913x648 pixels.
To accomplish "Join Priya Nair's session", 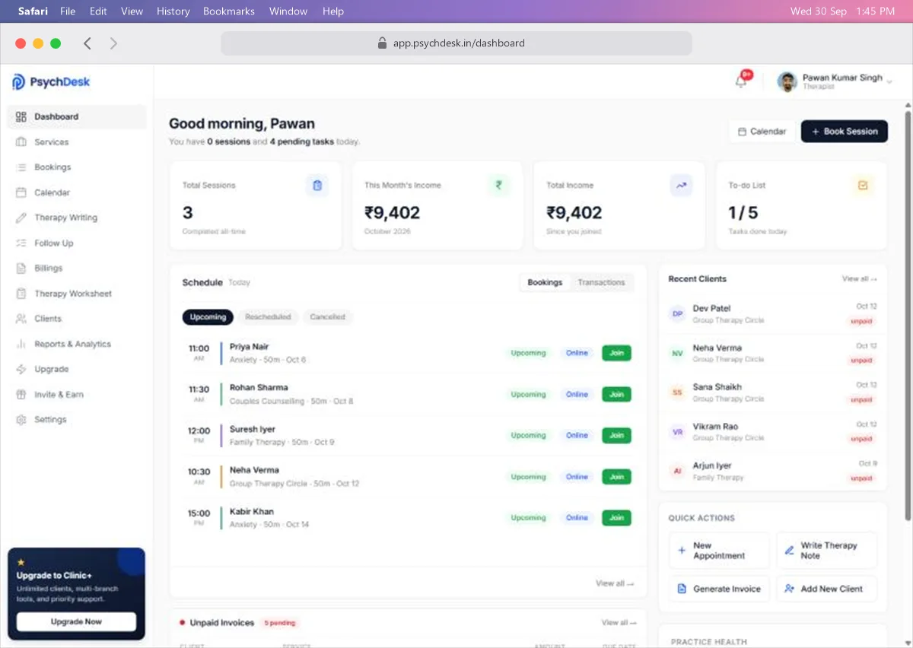I will tap(616, 353).
